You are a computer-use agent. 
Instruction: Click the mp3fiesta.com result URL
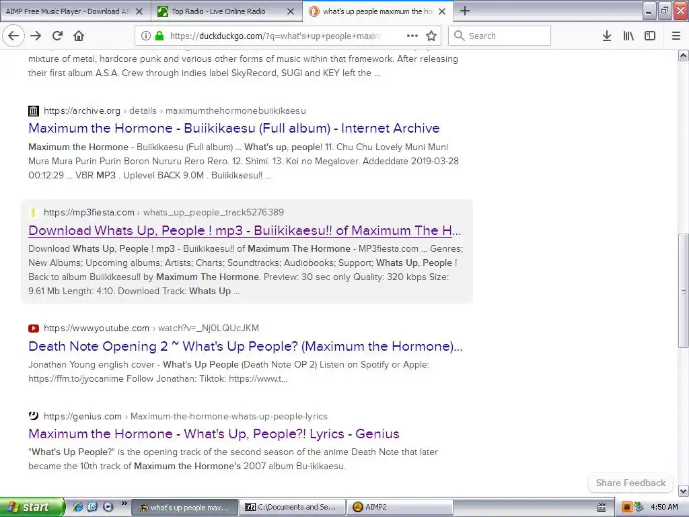(x=164, y=212)
